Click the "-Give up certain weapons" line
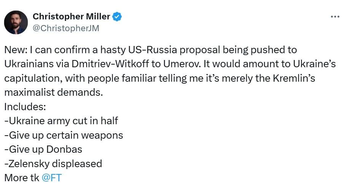The width and height of the screenshot is (349, 185). coord(63,135)
